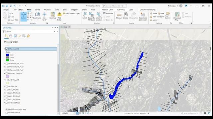Click View Unplaced labels
Image resolution: width=213 pixels, height=119 pixels.
click(x=157, y=17)
